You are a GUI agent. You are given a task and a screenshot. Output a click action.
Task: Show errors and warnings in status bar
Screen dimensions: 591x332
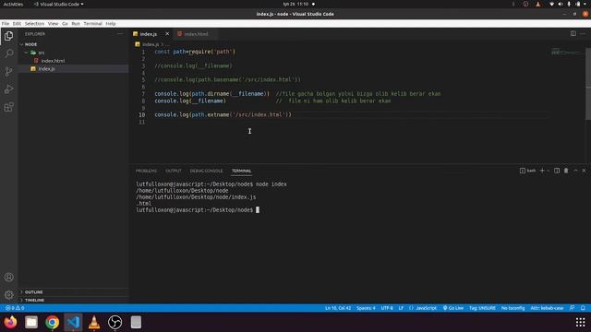tap(15, 308)
